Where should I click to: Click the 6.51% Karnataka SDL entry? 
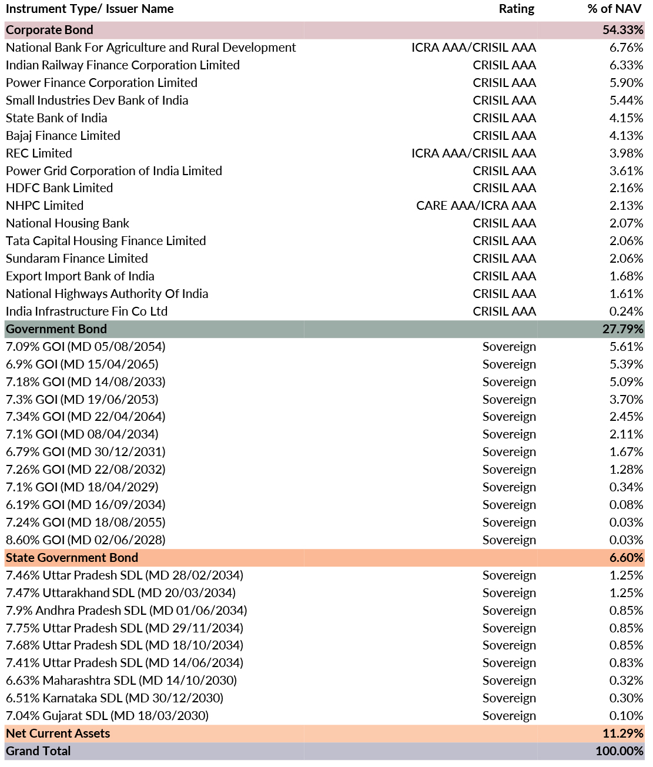(115, 698)
